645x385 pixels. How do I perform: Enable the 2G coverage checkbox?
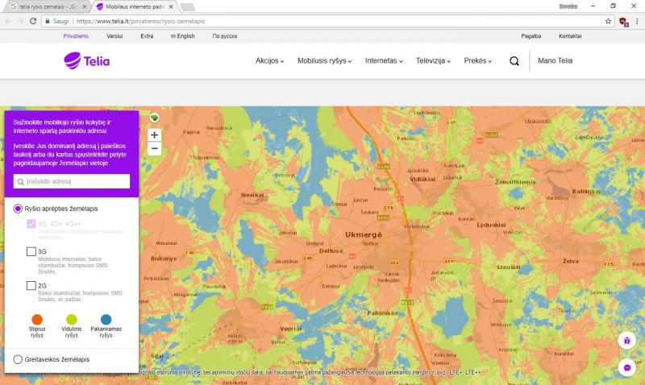31,285
